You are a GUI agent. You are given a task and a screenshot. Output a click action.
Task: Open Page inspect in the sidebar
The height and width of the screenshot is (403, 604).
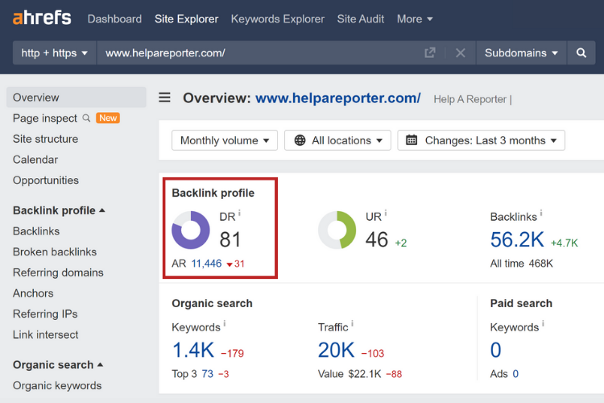pyautogui.click(x=44, y=118)
